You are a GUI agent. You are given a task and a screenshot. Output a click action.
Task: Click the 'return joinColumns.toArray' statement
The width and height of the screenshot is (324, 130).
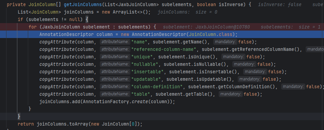80,124
